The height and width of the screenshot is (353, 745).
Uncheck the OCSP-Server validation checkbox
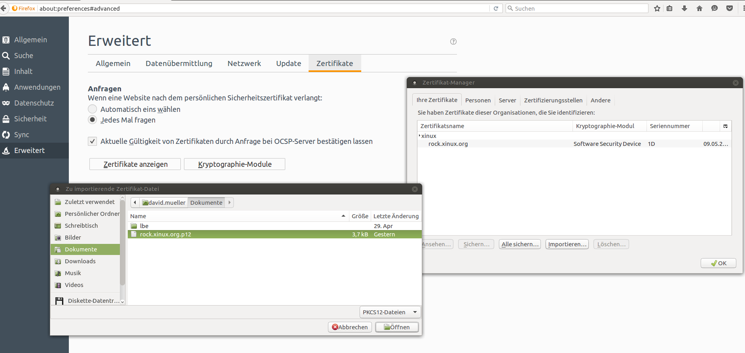click(92, 141)
